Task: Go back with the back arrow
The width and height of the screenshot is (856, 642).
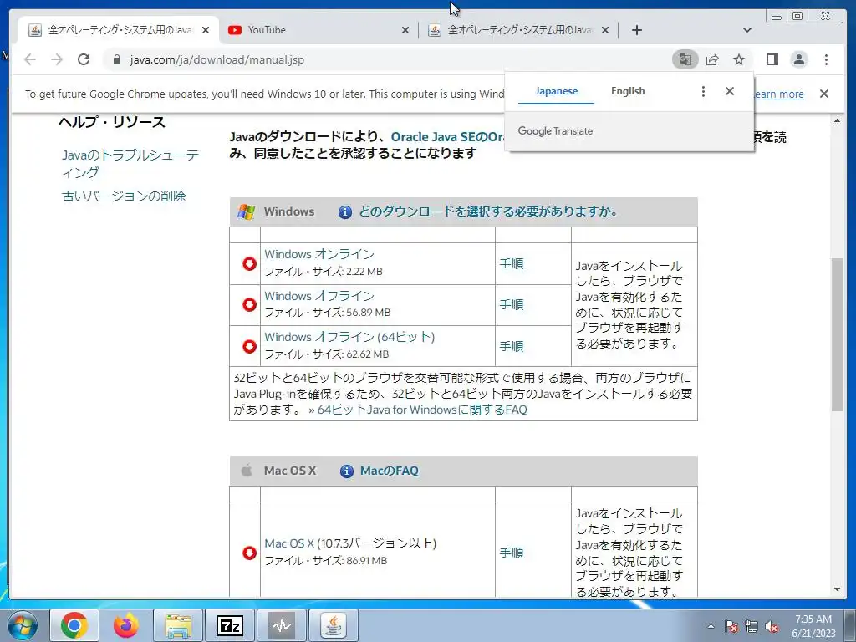Action: pyautogui.click(x=30, y=59)
